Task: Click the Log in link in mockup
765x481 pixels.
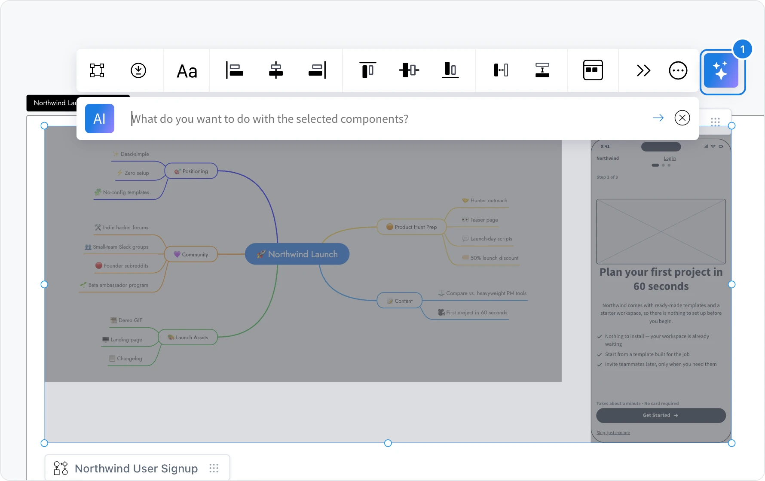Action: (x=670, y=158)
